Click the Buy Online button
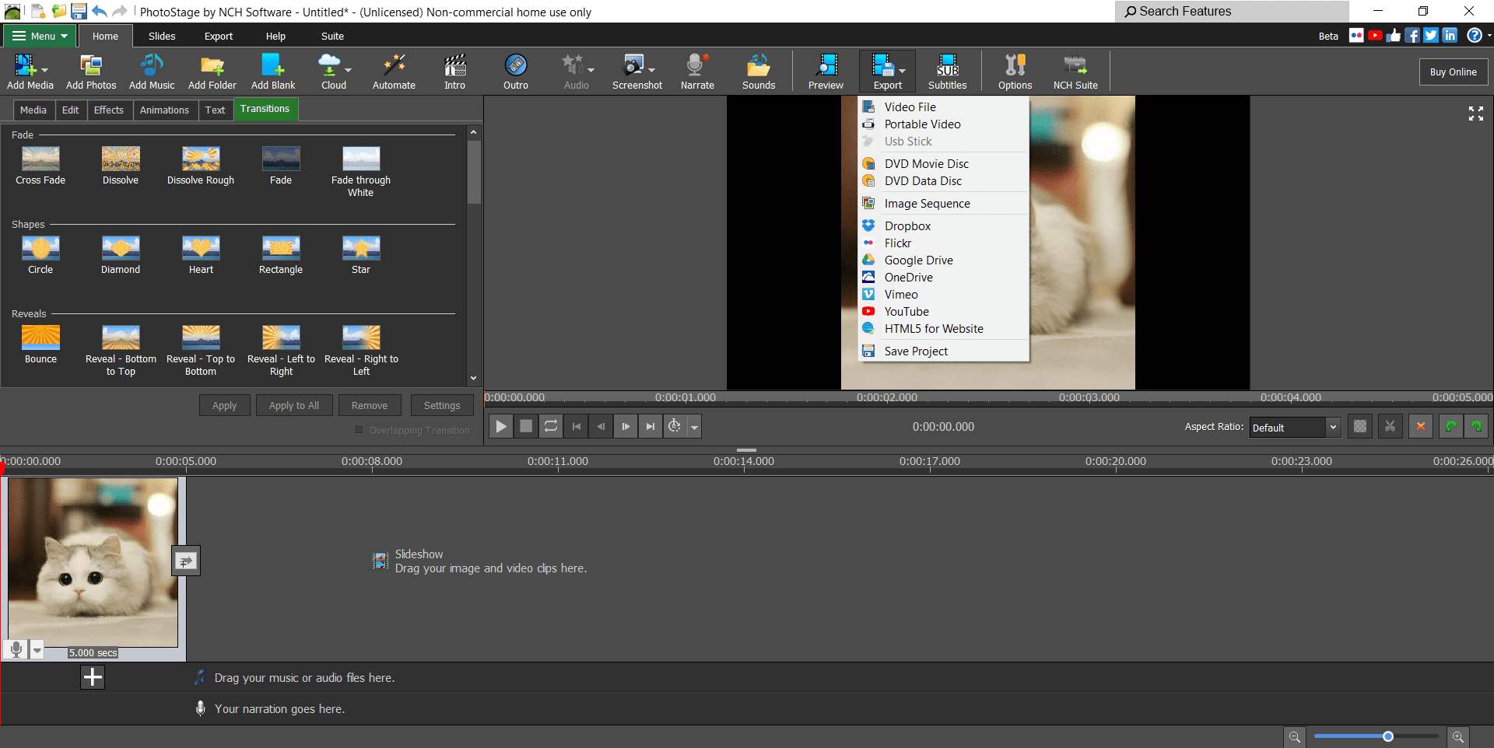Screen dimensions: 1494x748 pos(1453,72)
